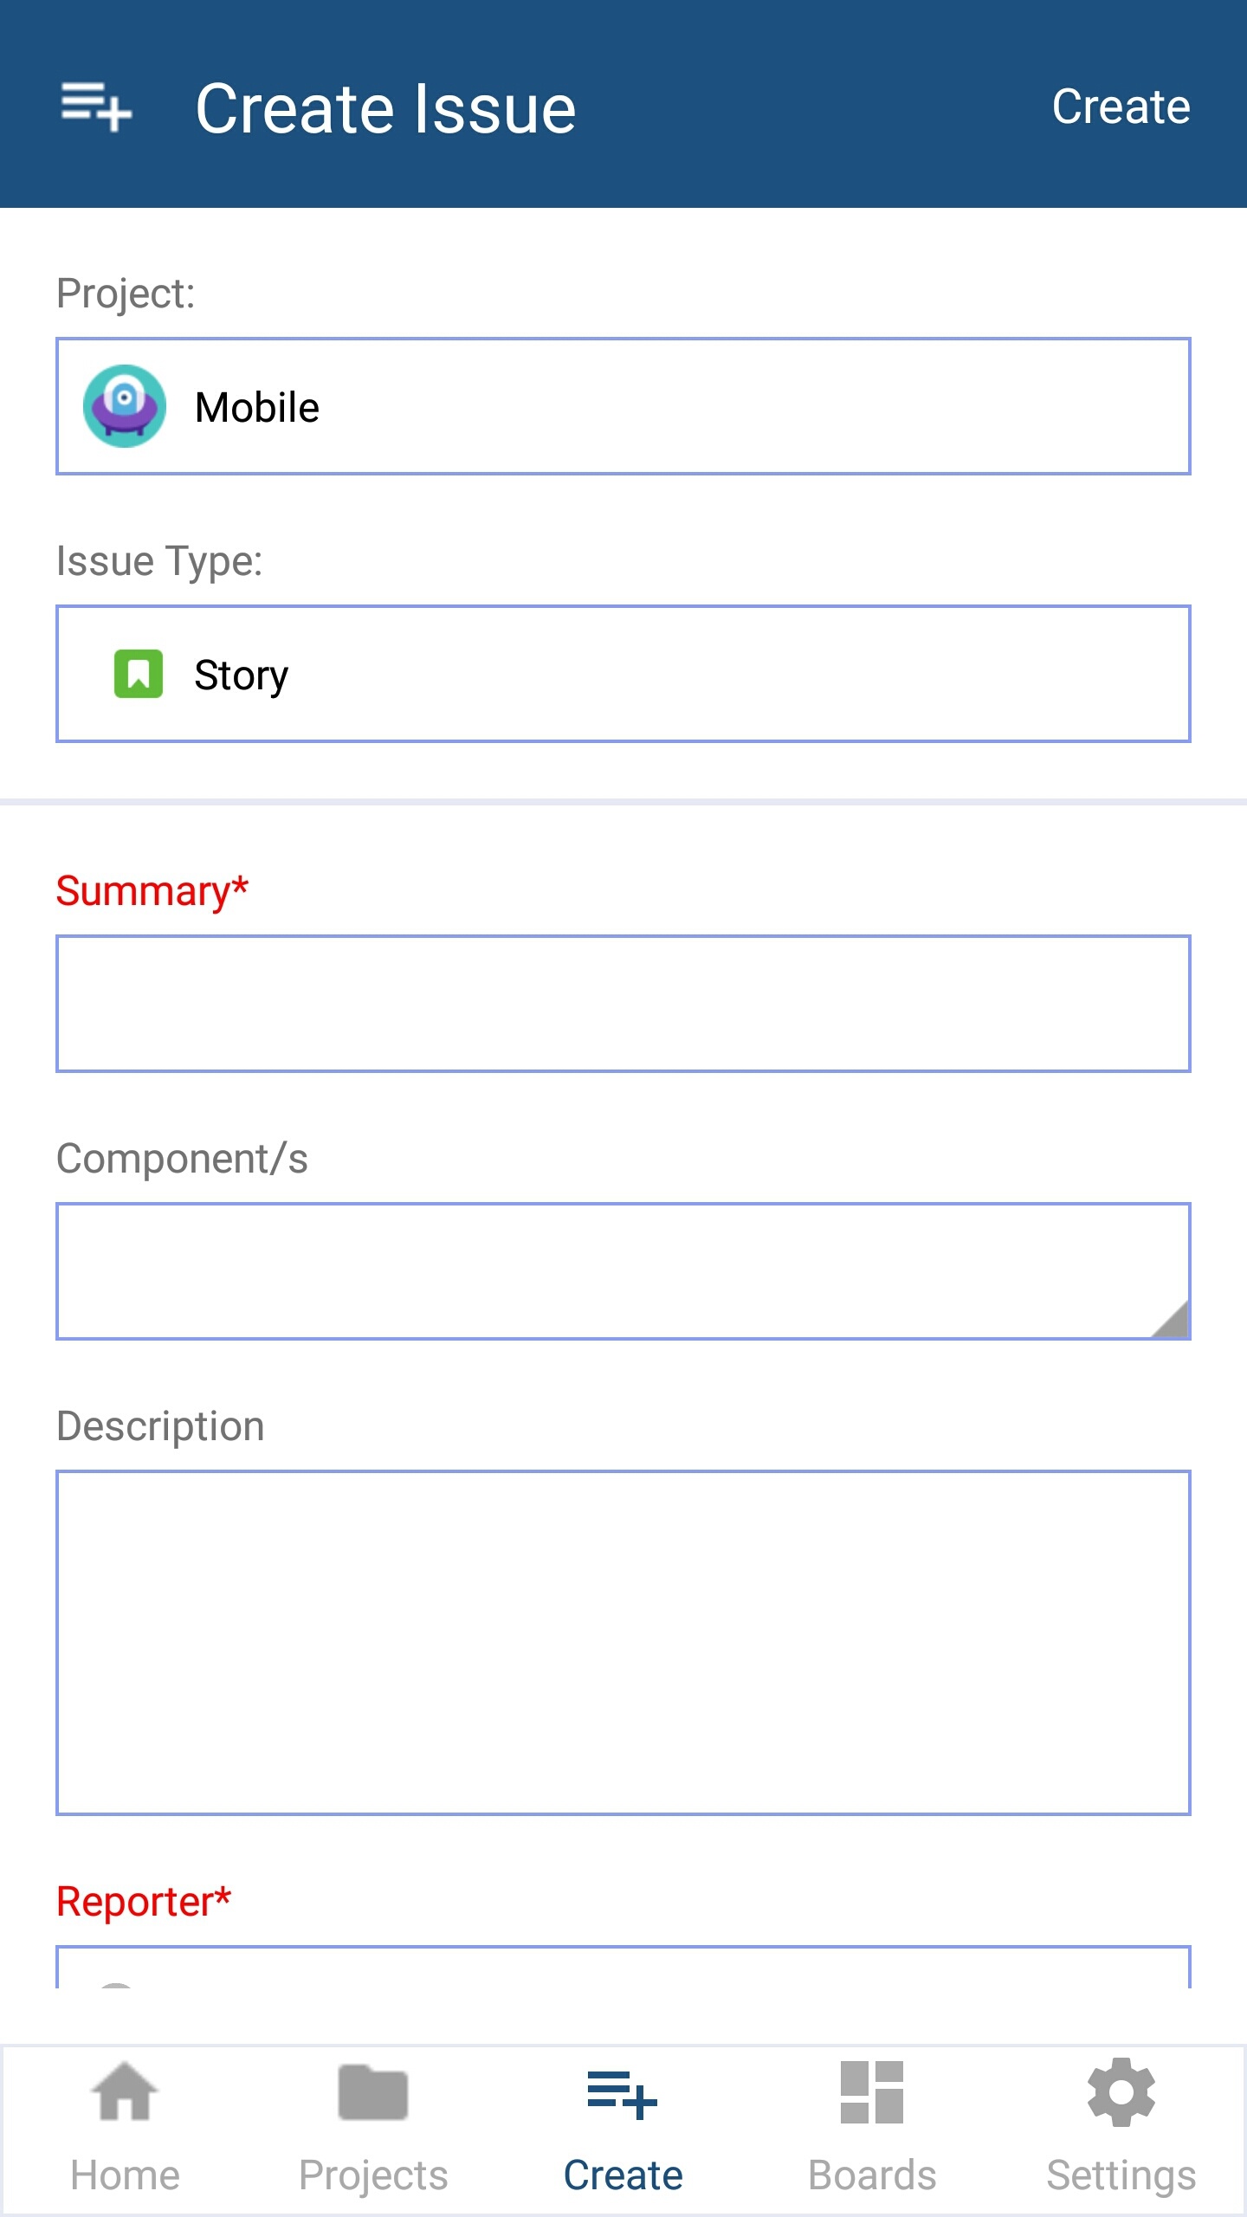Open Projects folder icon in bottom bar
The height and width of the screenshot is (2217, 1247).
[x=373, y=2093]
